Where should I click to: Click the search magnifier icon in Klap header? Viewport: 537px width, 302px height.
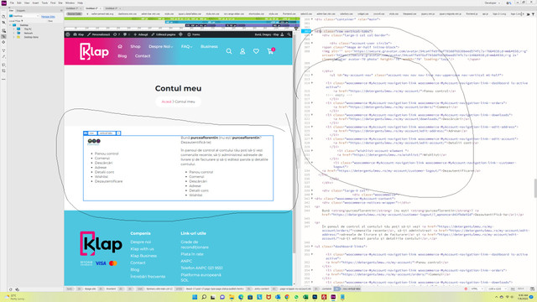point(229,51)
